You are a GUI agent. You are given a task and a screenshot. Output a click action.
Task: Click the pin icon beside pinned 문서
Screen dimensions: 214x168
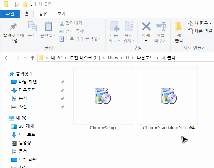pos(62,99)
